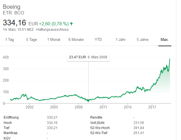Click the green data point on chart

88,101
